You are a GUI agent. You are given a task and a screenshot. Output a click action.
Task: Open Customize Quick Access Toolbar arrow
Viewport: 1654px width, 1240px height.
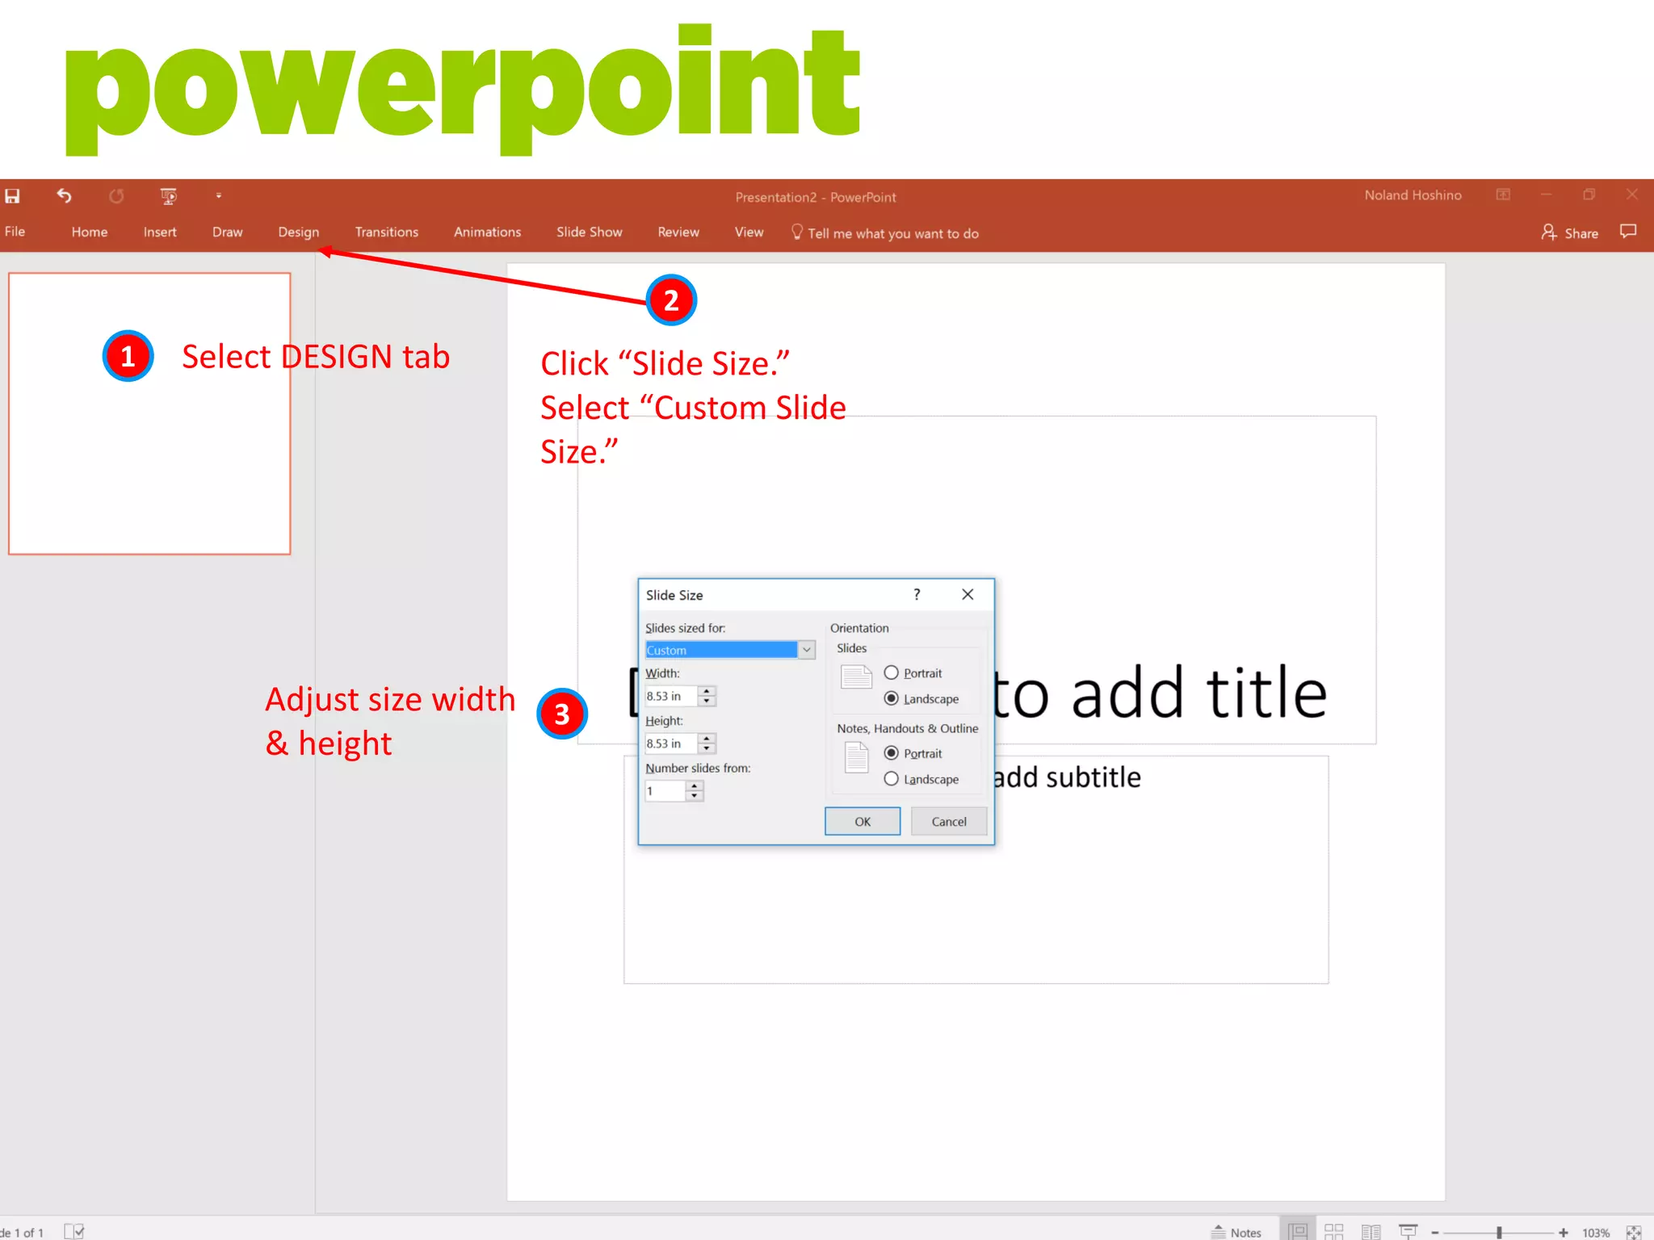(x=218, y=195)
